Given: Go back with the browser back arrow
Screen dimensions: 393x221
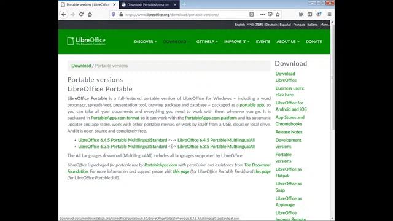Looking at the screenshot, I should coord(64,14).
